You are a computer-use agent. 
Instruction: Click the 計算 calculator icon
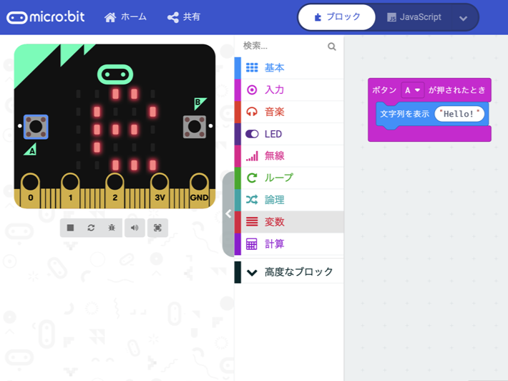click(x=252, y=243)
